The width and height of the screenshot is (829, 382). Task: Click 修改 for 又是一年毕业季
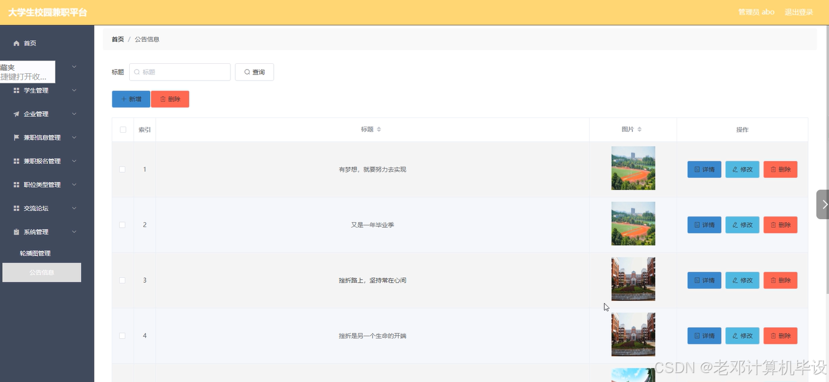(742, 225)
